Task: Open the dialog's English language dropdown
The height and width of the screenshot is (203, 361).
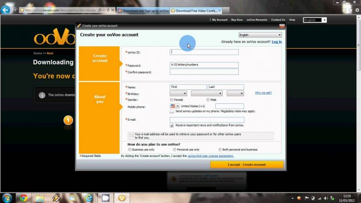Action: (x=260, y=35)
